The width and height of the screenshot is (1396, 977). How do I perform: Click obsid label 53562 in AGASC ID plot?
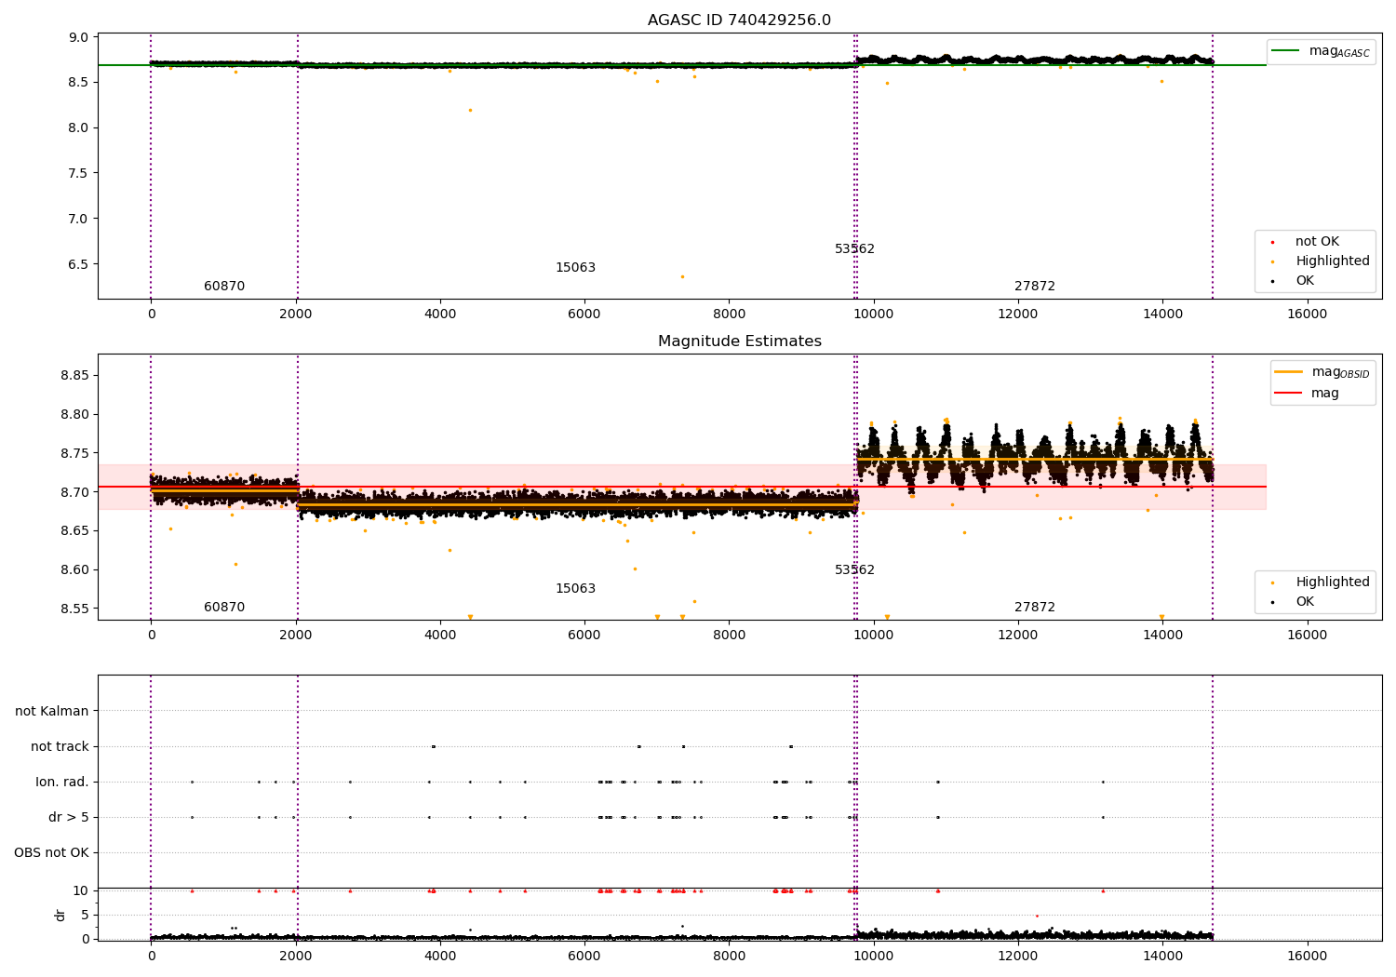(x=854, y=249)
